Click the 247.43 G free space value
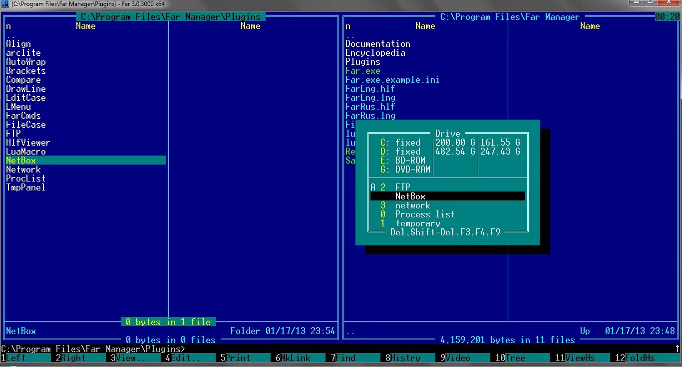Viewport: 682px width, 367px height. (x=500, y=152)
